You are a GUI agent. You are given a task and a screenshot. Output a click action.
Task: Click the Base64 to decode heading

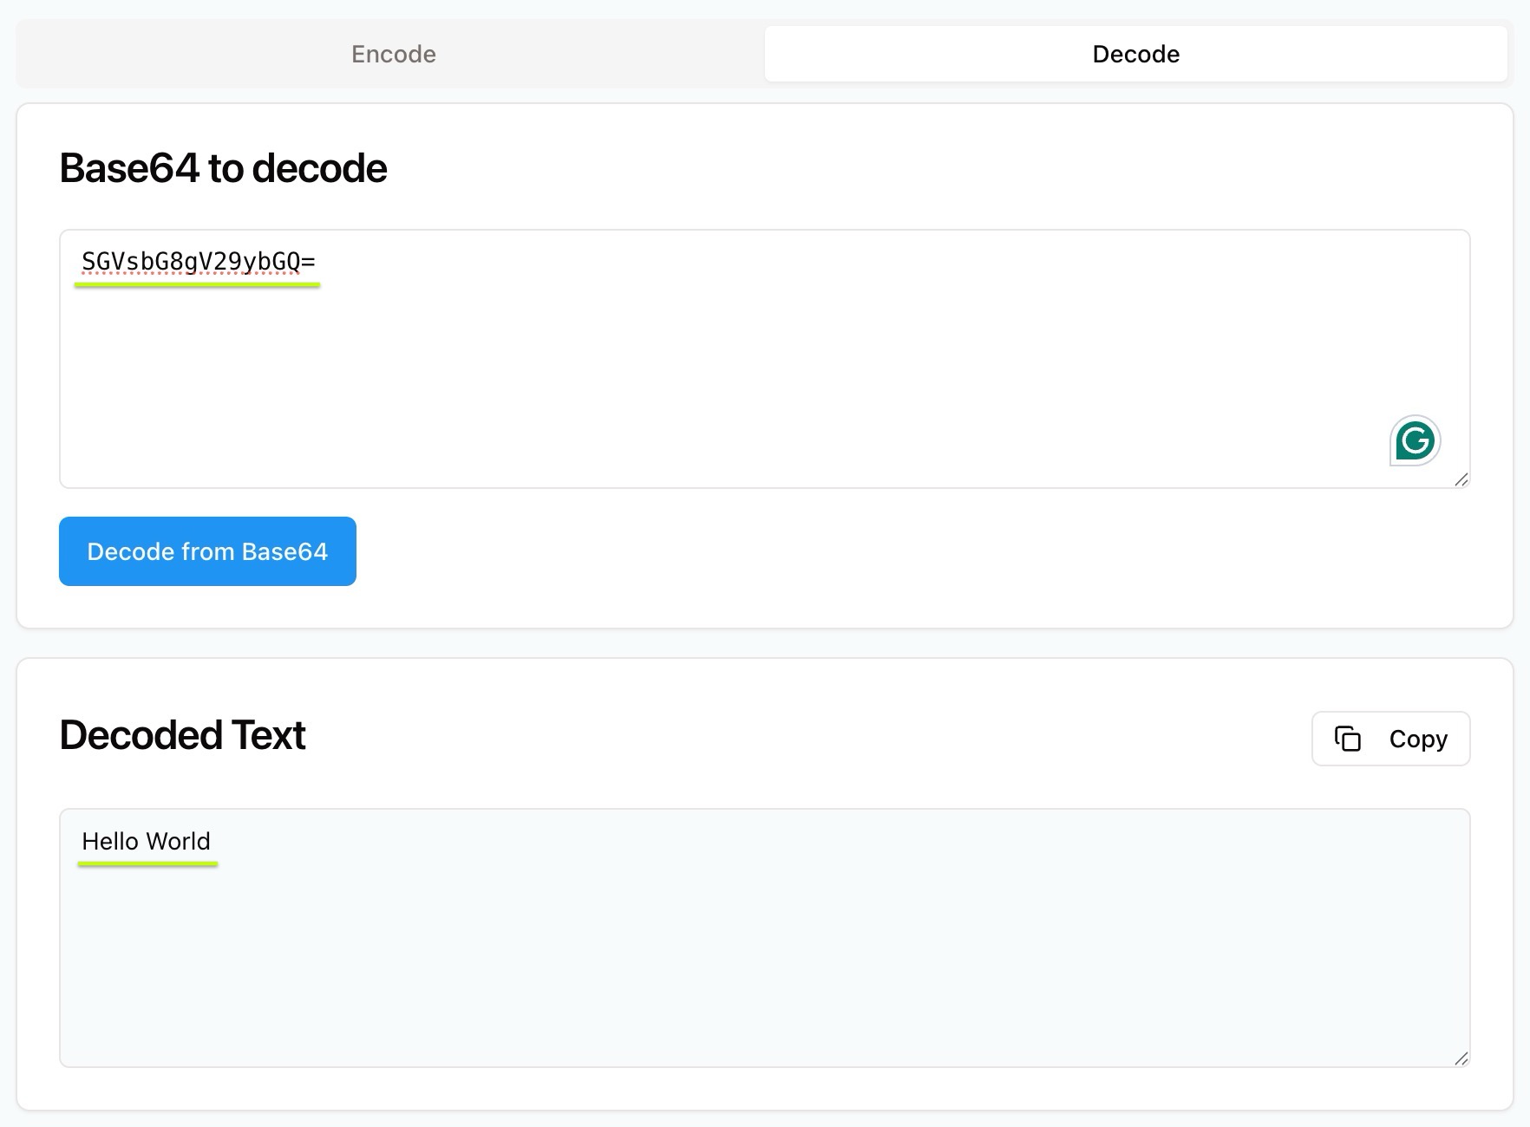pos(223,168)
